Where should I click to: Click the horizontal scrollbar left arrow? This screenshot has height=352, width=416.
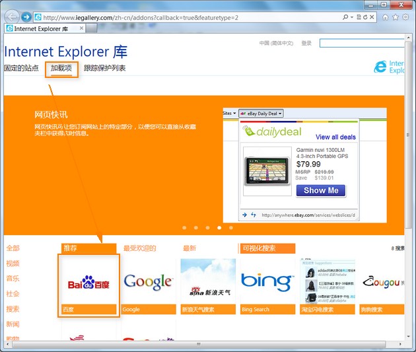(7, 344)
